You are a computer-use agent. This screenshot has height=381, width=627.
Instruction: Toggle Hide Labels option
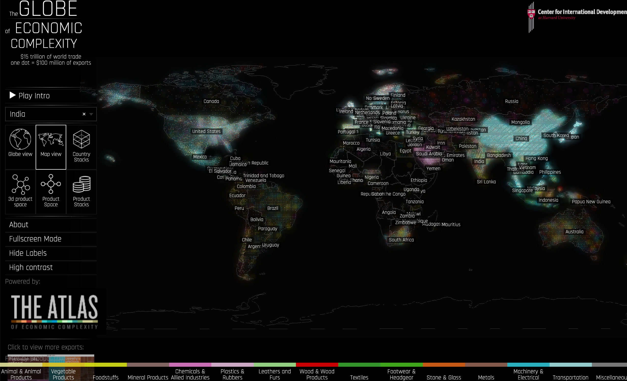coord(28,253)
